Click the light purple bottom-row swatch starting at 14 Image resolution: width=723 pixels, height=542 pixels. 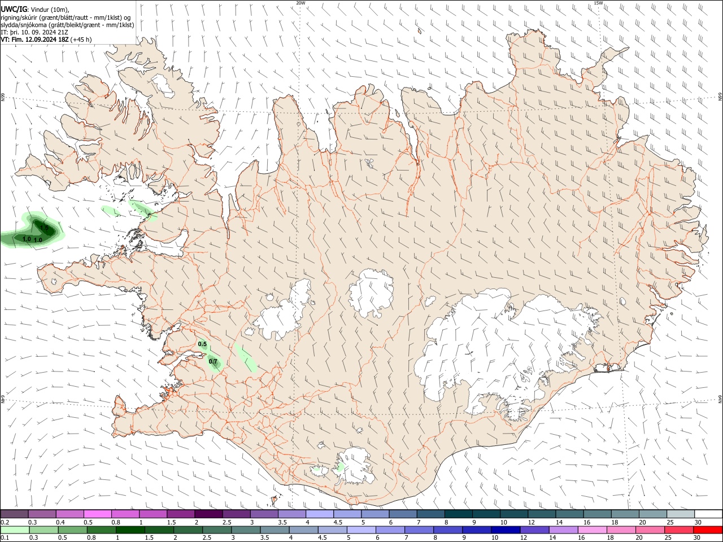tap(563, 530)
